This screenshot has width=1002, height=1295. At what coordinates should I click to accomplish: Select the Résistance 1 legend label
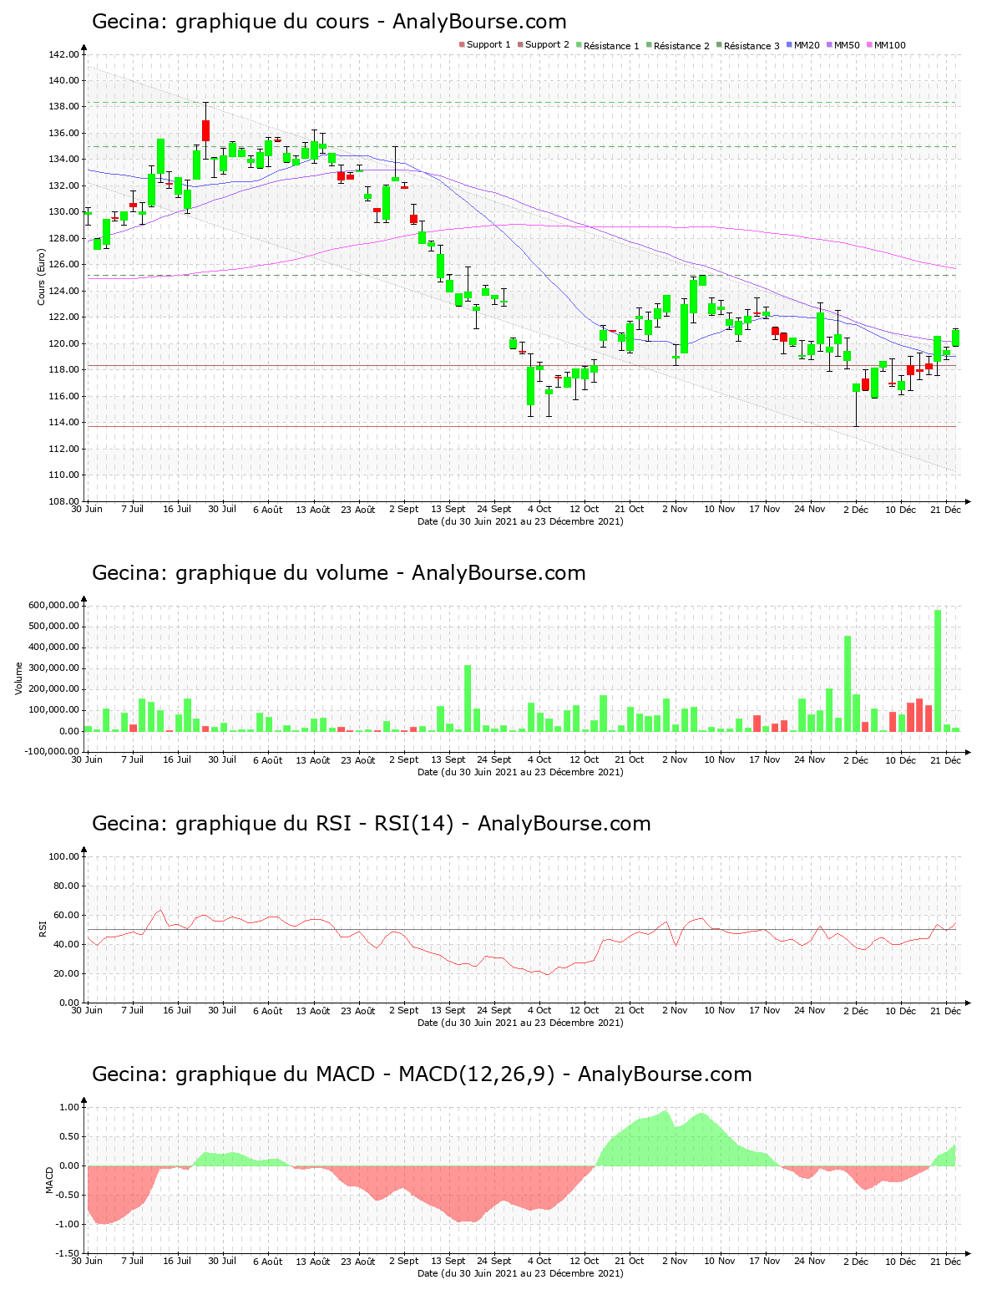pos(611,45)
